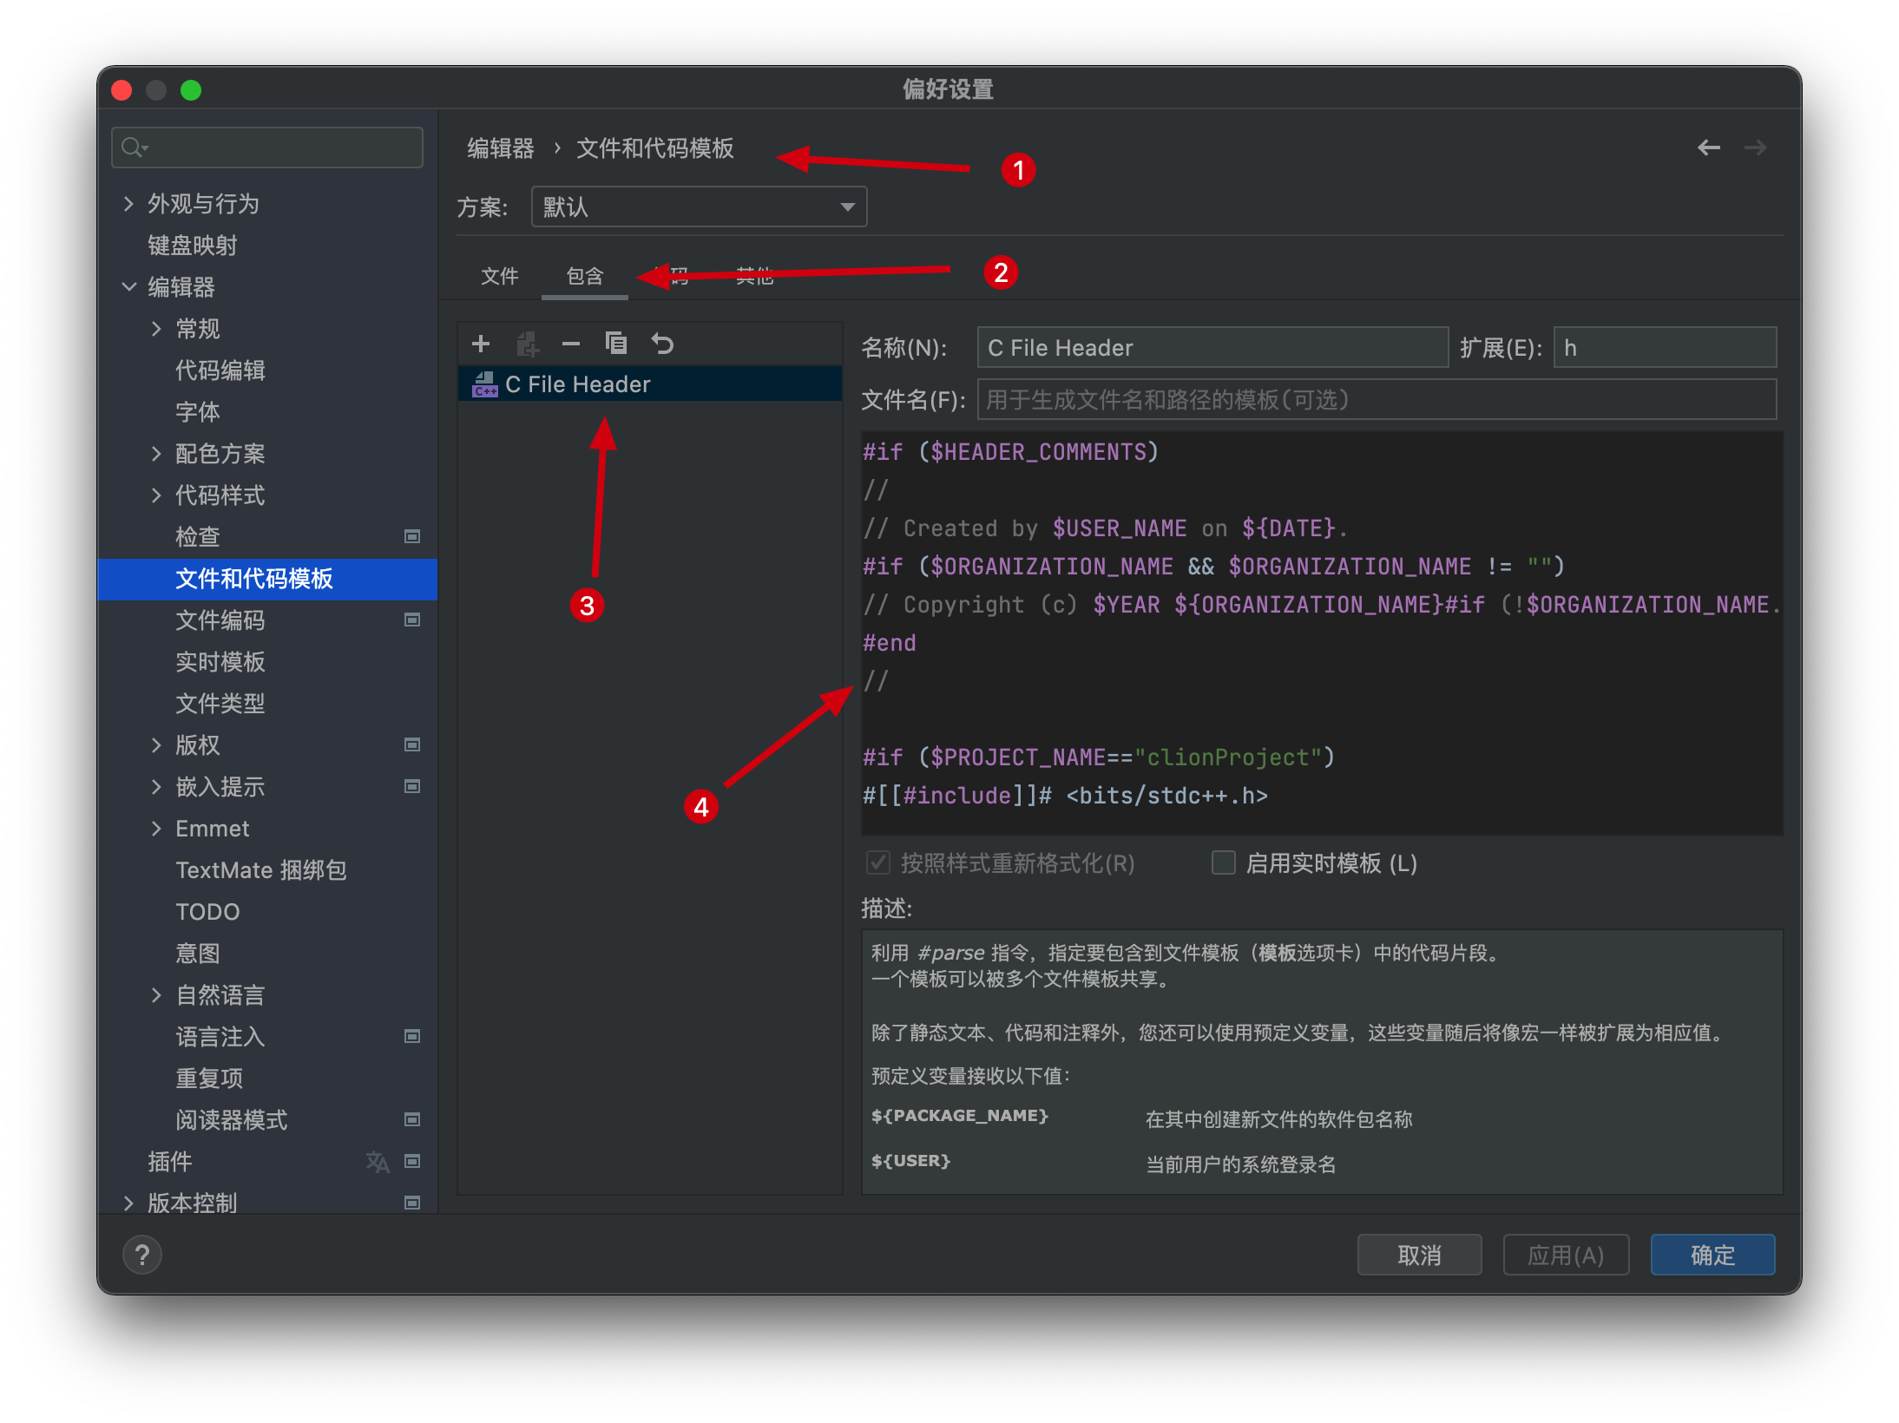Expand the 版本控制 node
Screen dimensions: 1899x1423
coord(128,1203)
